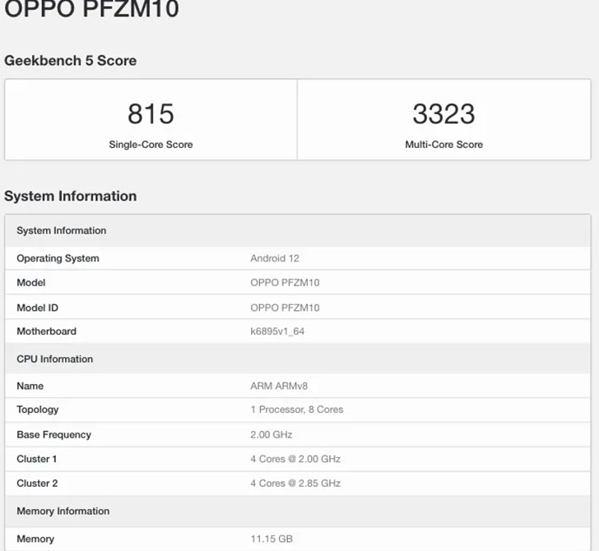Select the Android 12 operating system value
This screenshot has height=551, width=599.
point(275,258)
